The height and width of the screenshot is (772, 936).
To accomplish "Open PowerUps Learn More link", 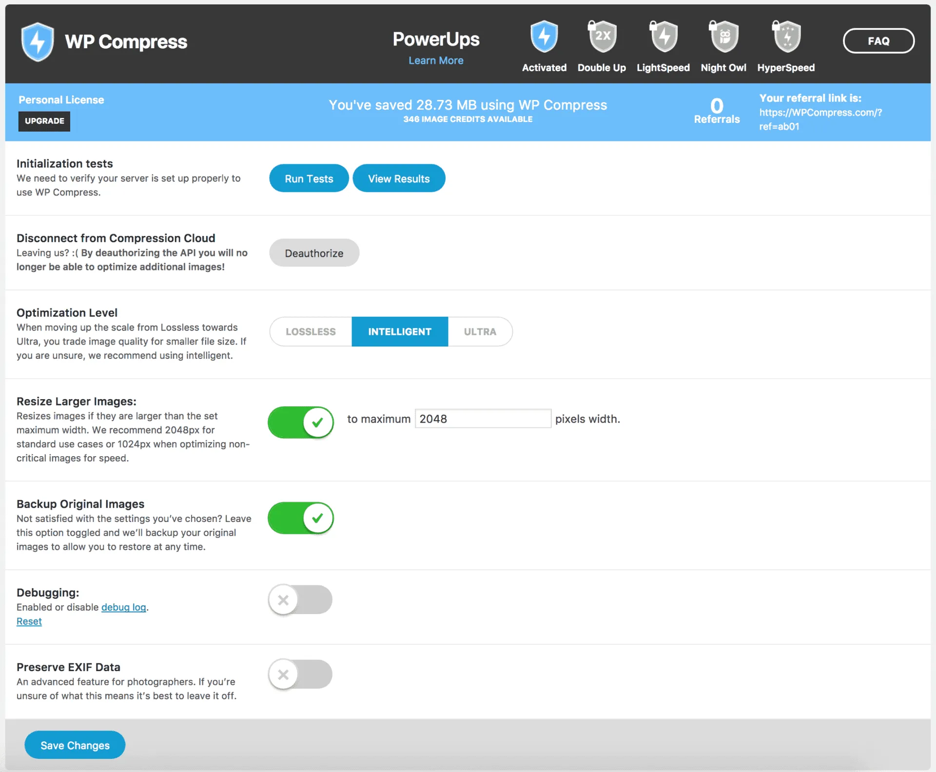I will pos(436,60).
